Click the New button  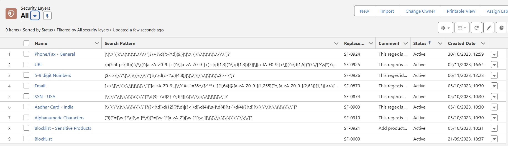(364, 11)
